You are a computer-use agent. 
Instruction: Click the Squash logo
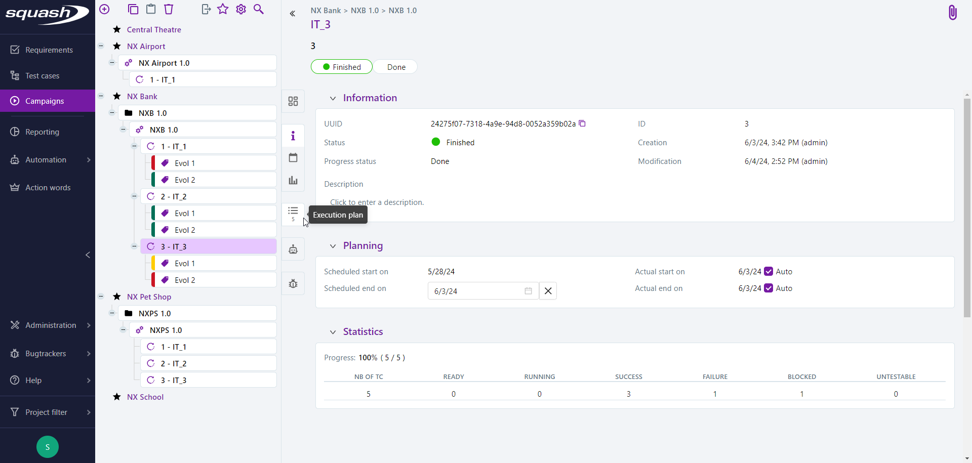pyautogui.click(x=47, y=14)
